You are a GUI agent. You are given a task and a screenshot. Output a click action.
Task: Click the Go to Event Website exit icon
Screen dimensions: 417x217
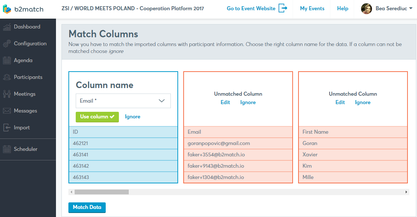(x=283, y=8)
